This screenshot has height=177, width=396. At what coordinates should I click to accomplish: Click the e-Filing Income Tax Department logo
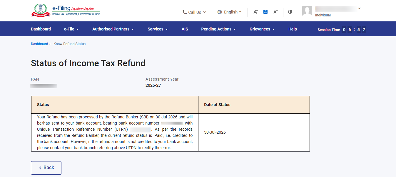click(66, 11)
